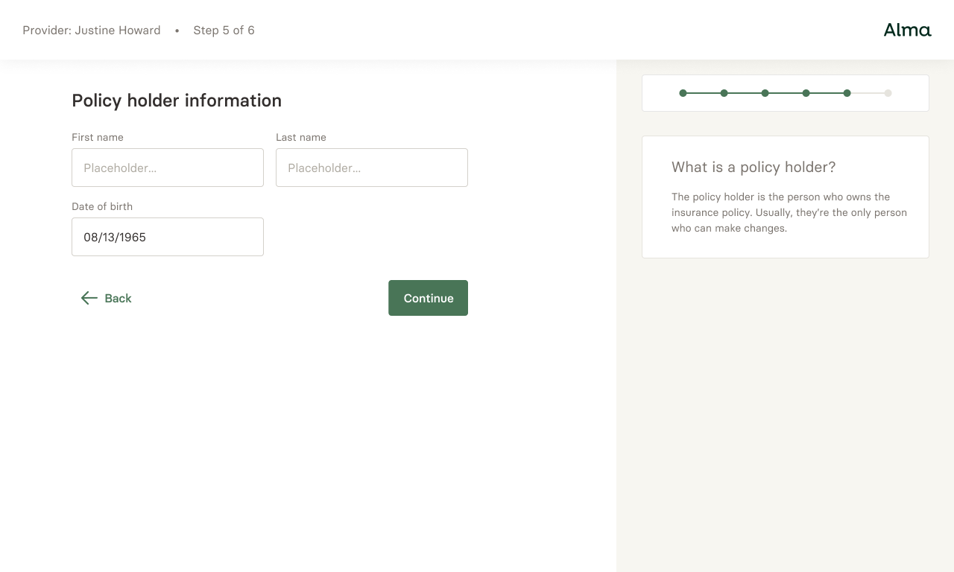Image resolution: width=954 pixels, height=572 pixels.
Task: Click the Continue button
Action: pyautogui.click(x=428, y=298)
